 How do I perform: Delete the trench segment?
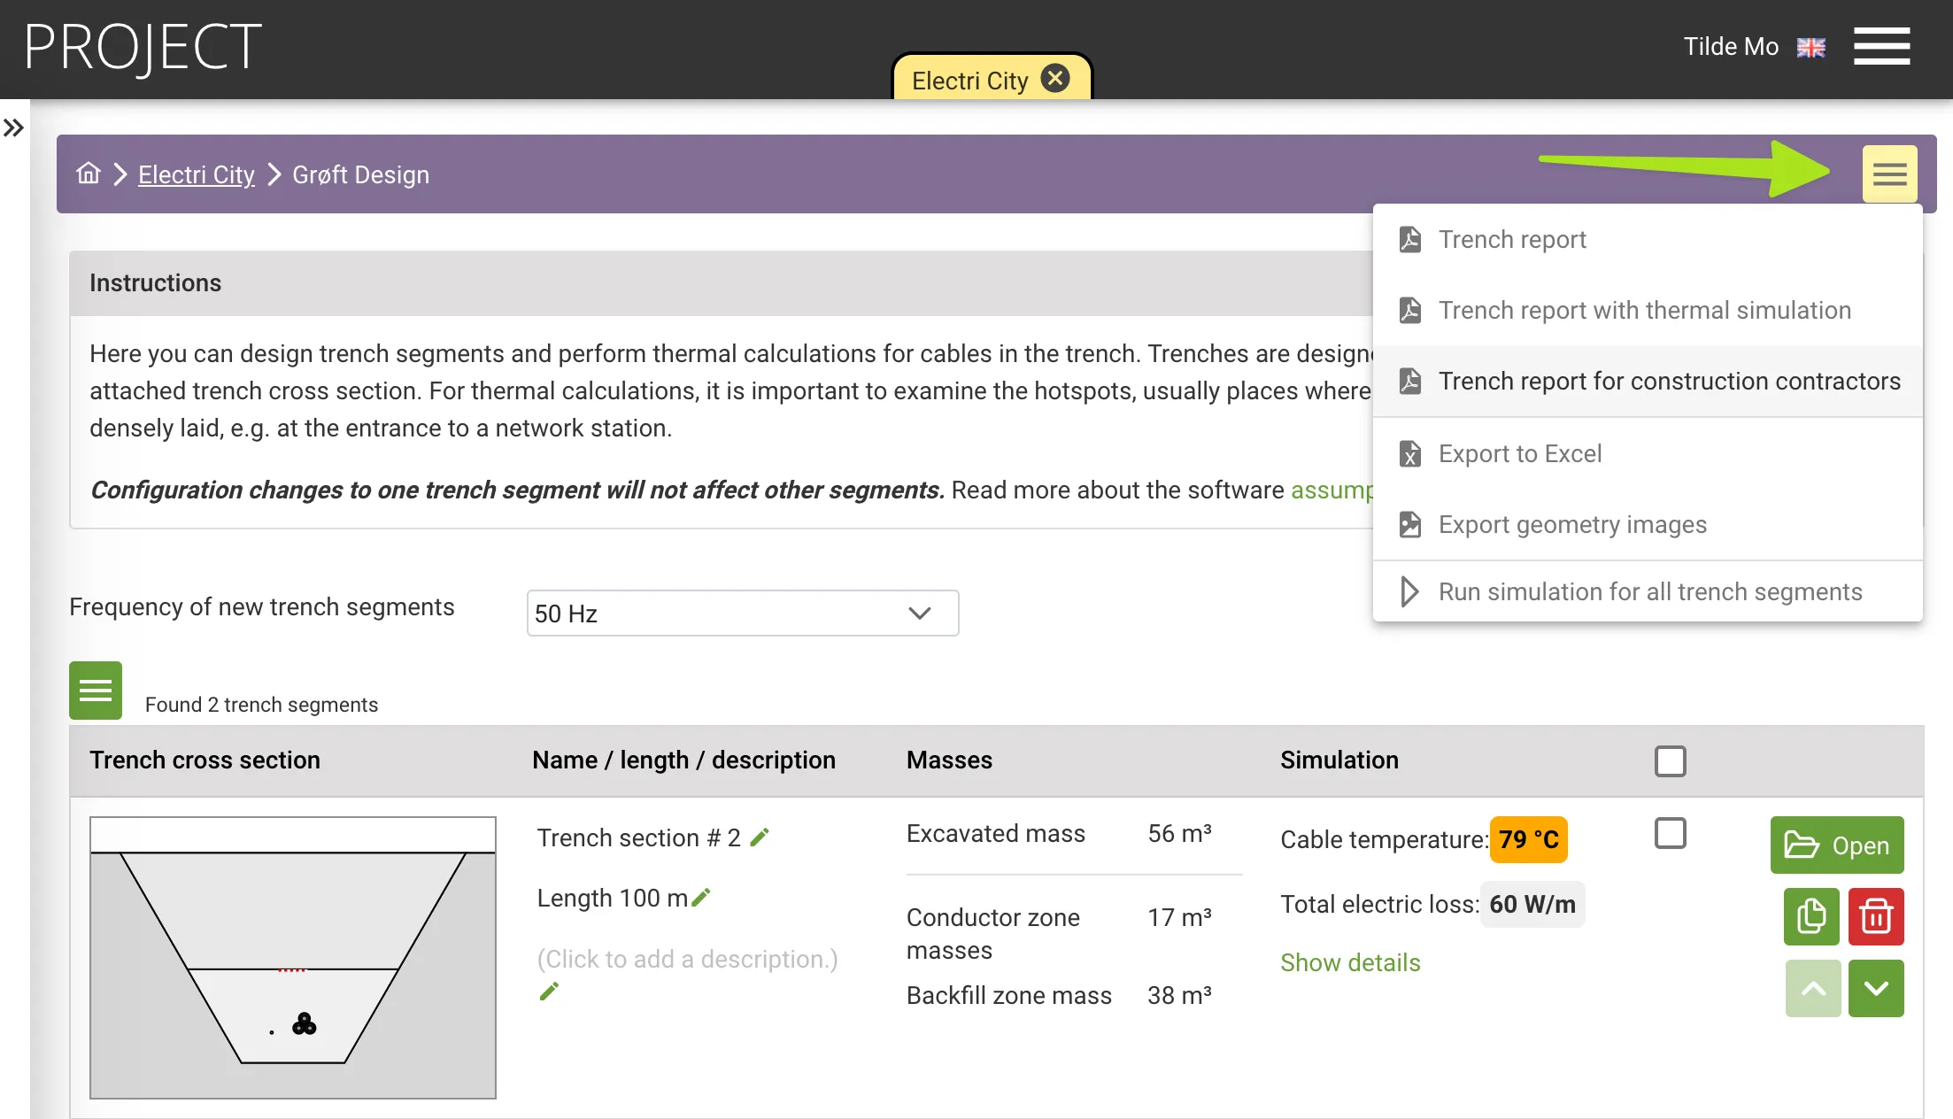click(1876, 916)
